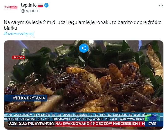
Task: Visit the @tvp_info handle
Action: click(30, 11)
